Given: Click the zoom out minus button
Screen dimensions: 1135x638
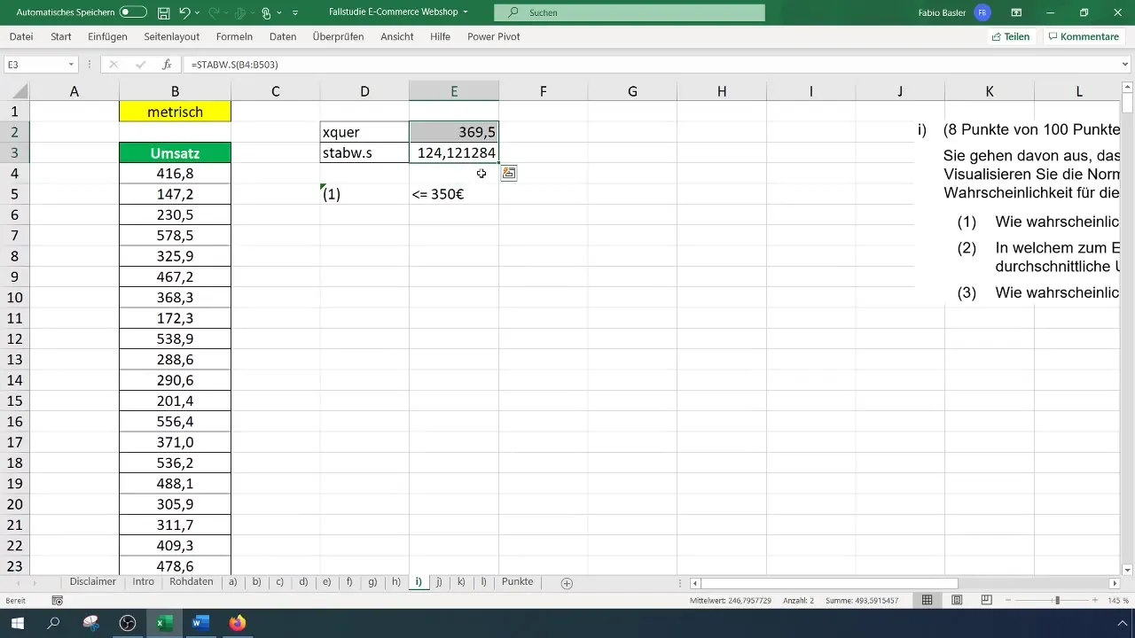Looking at the screenshot, I should point(1008,600).
